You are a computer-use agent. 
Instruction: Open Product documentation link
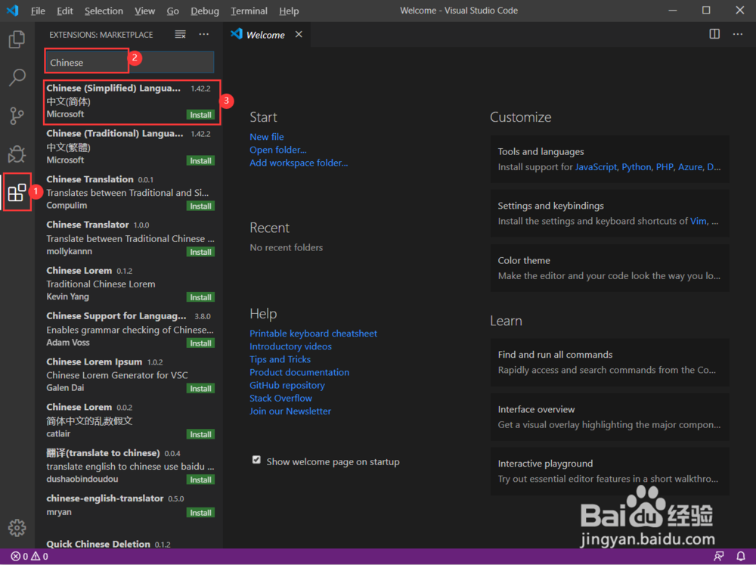299,372
